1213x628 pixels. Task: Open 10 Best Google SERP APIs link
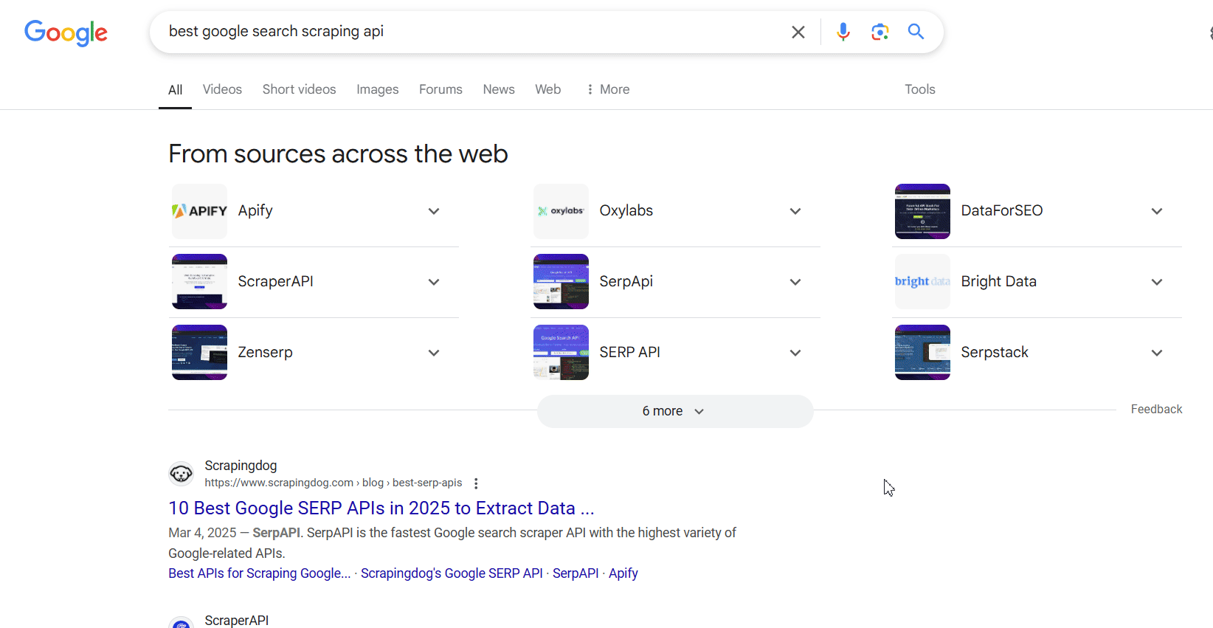pos(381,508)
